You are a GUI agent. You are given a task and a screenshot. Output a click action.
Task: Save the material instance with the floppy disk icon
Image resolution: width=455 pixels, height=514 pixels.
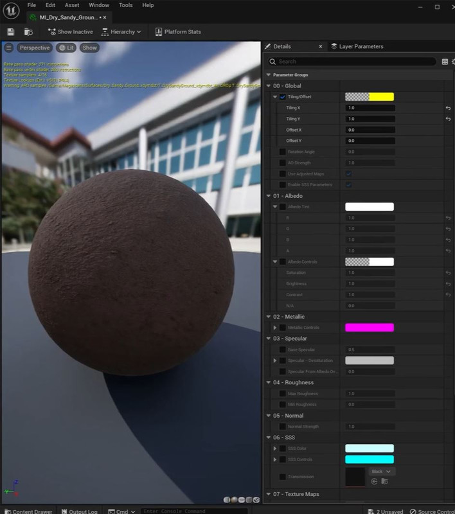(x=11, y=31)
